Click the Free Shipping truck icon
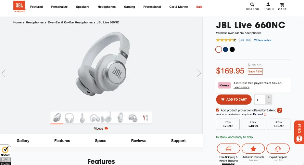The height and width of the screenshot is (165, 304). coord(228,149)
